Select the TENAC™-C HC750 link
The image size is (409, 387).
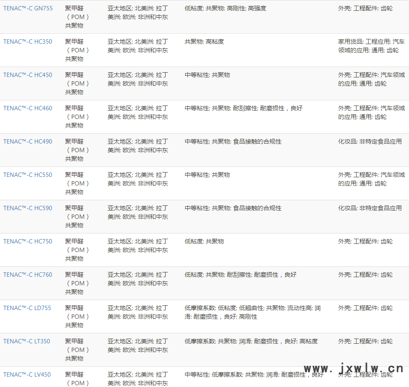[x=28, y=241]
